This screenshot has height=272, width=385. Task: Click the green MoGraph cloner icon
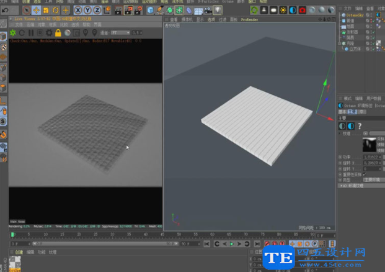[x=179, y=11]
